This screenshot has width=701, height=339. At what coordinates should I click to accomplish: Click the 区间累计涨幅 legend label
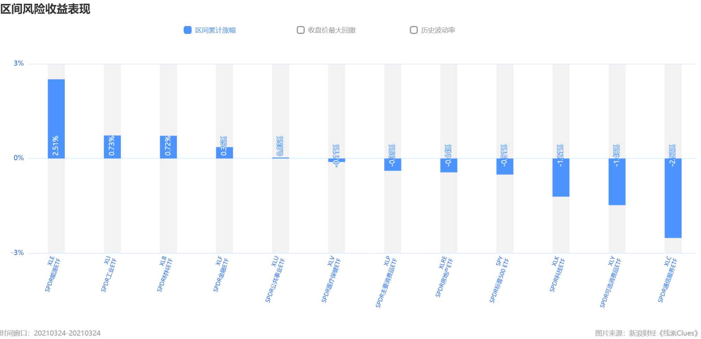point(215,30)
